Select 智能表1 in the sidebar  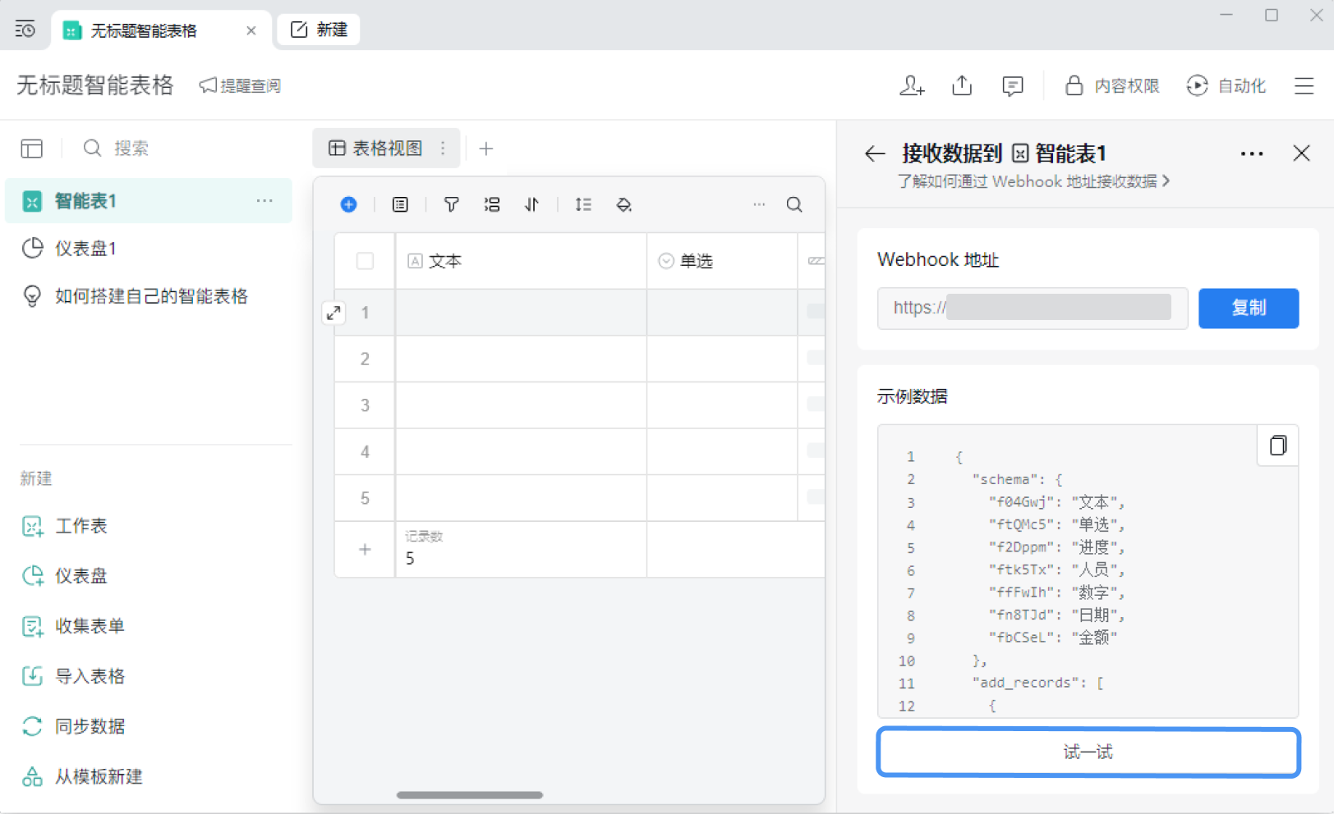(x=149, y=201)
